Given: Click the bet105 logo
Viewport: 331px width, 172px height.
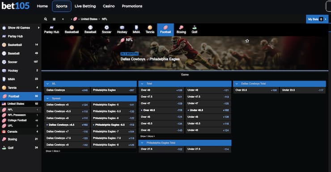Looking at the screenshot, I should click(15, 6).
